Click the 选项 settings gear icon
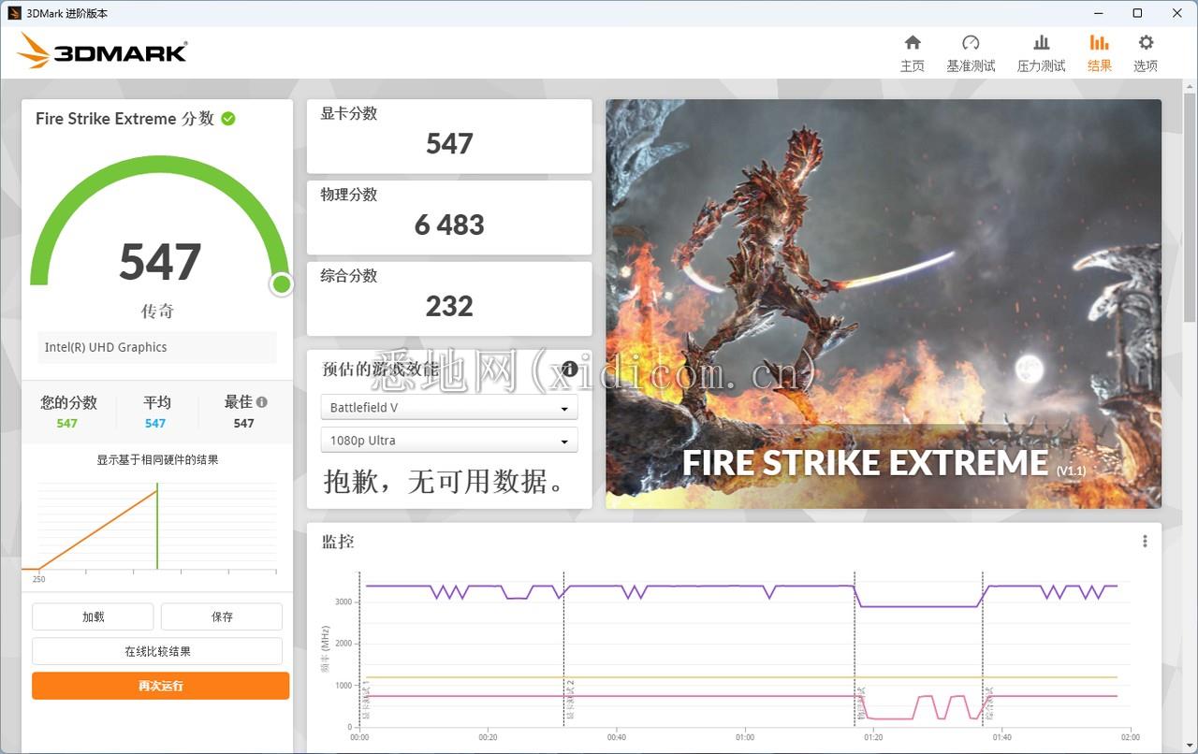Image resolution: width=1198 pixels, height=754 pixels. (1145, 51)
